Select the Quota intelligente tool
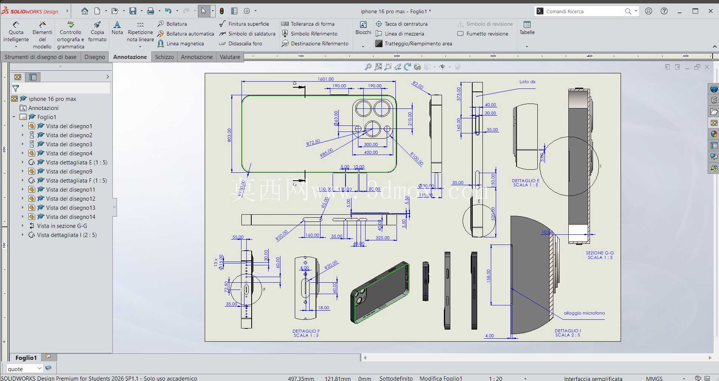Screen dimensions: 719x381 click(x=16, y=32)
